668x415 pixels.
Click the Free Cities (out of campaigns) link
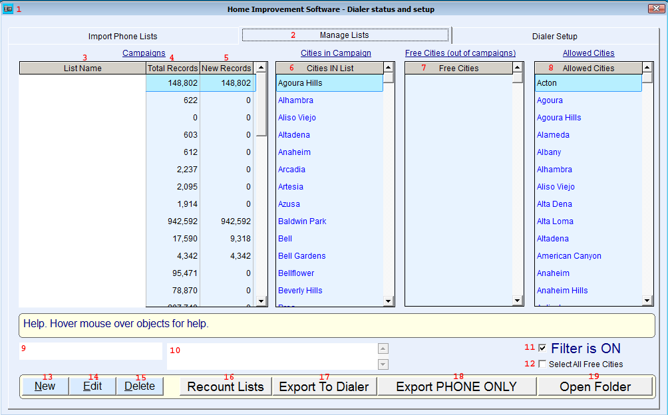pos(460,53)
